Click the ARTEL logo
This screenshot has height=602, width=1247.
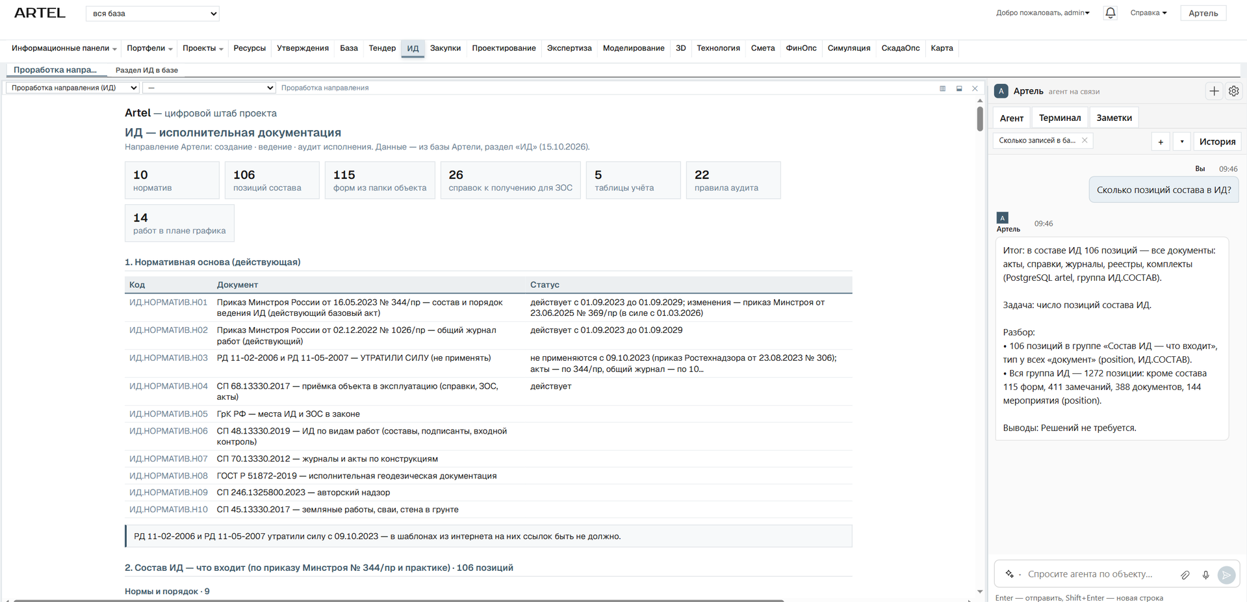coord(40,13)
